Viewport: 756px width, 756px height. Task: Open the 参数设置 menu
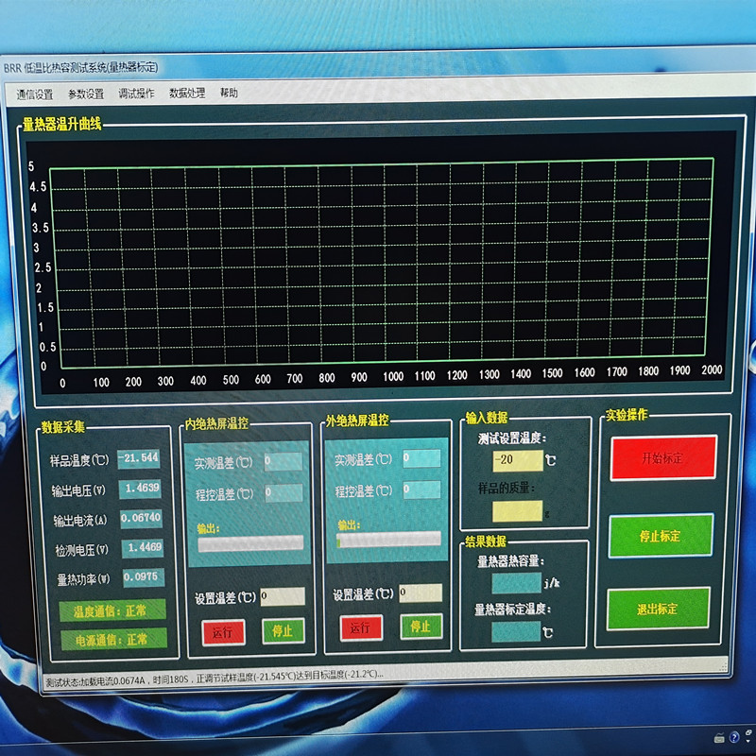[x=86, y=94]
